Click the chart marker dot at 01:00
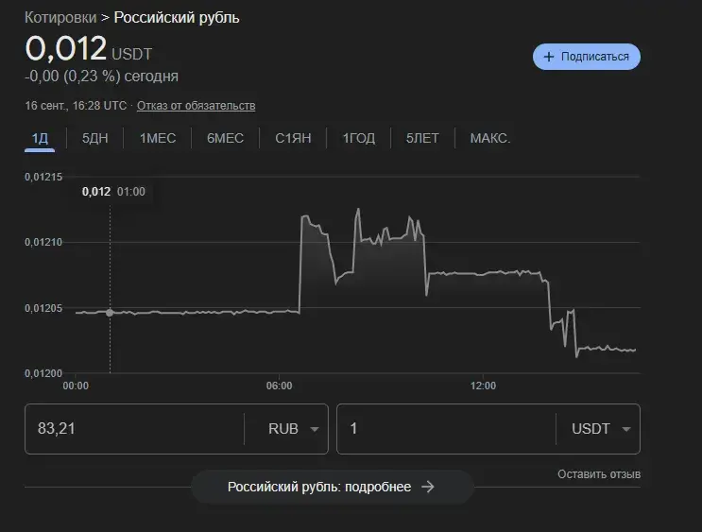Screen dimensions: 702x532 coord(110,313)
